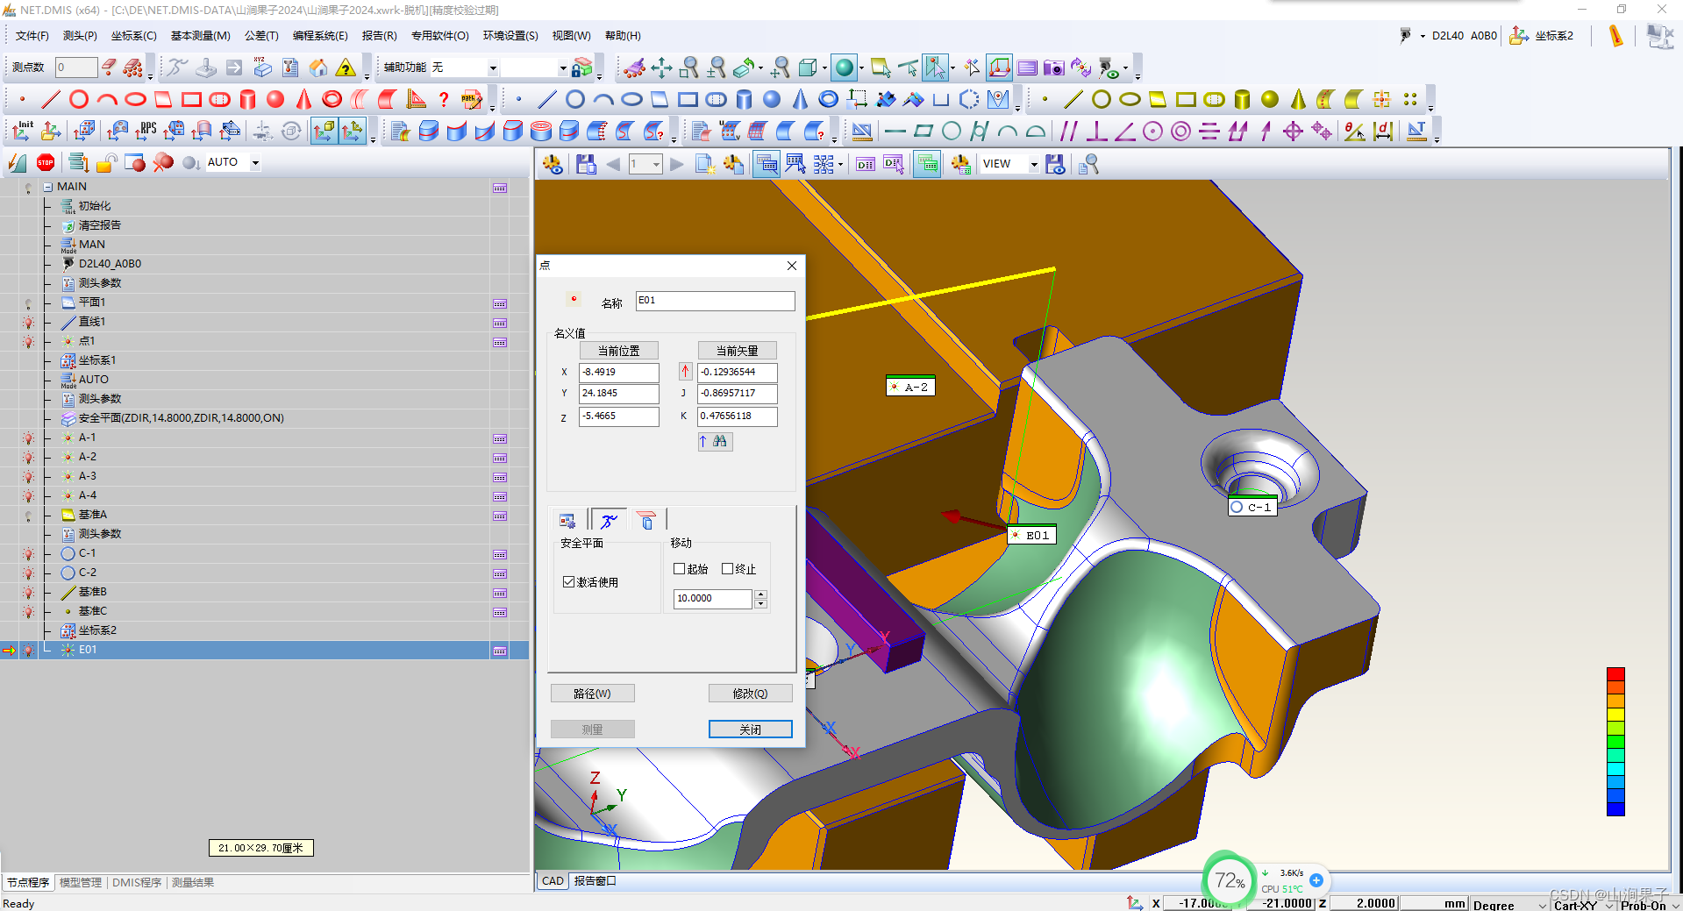Click the 关闭 button in point dialog
1683x911 pixels.
(750, 730)
